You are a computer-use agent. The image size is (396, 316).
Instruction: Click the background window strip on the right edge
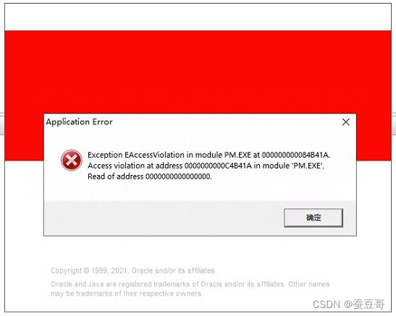click(394, 124)
